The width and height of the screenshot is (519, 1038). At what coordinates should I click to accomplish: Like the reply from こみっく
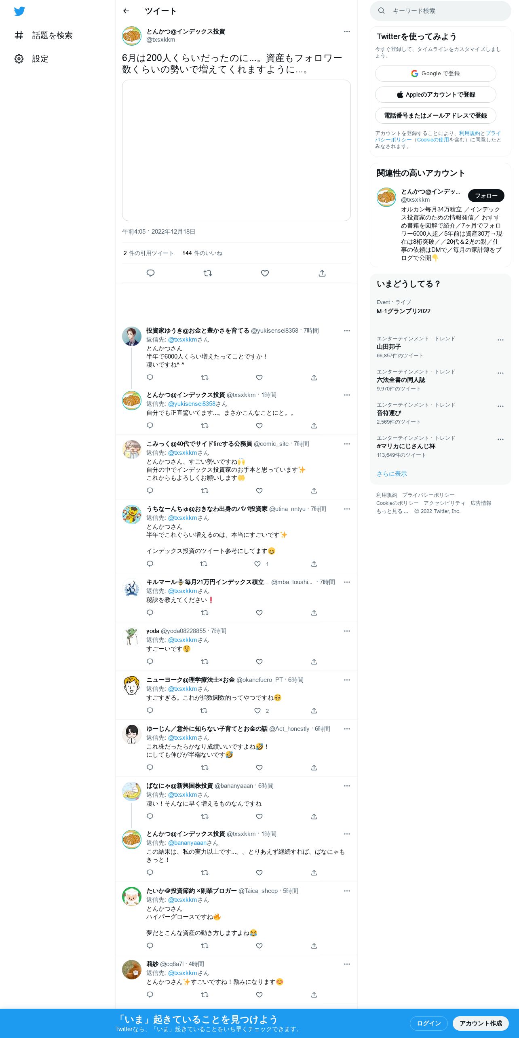(259, 491)
